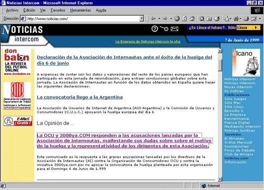Open the Edición menu
Image resolution: width=264 pixels, height=190 pixels.
pos(29,10)
